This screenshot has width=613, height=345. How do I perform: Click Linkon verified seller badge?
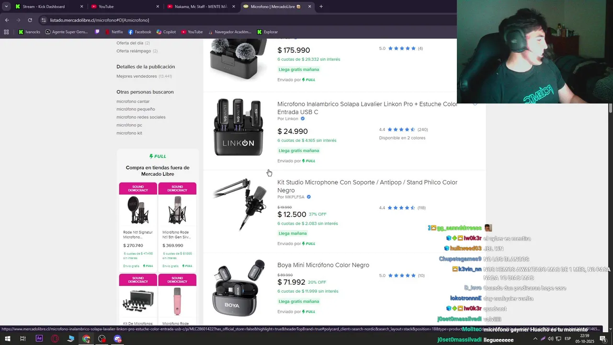[302, 119]
